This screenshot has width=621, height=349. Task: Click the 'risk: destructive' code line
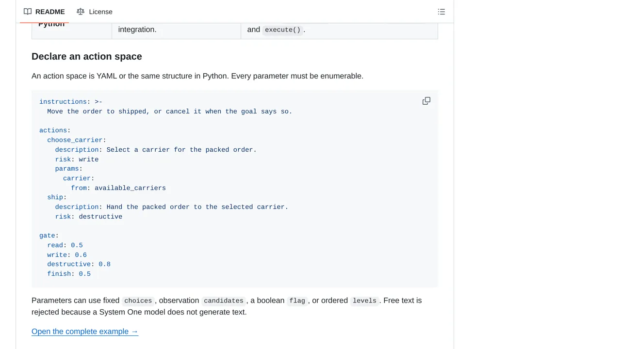89,217
